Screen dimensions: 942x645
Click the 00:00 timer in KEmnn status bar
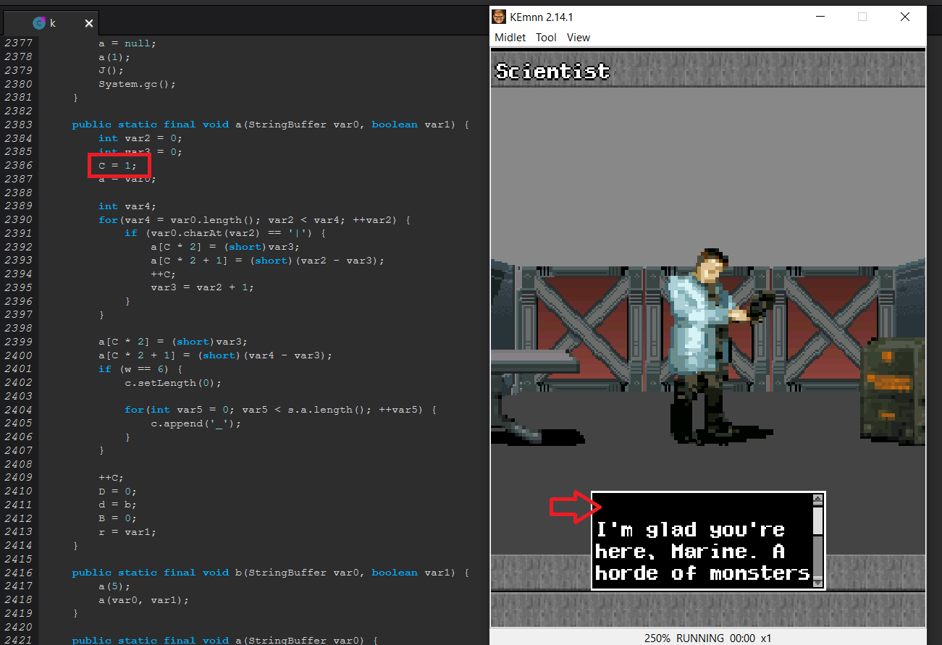[742, 638]
